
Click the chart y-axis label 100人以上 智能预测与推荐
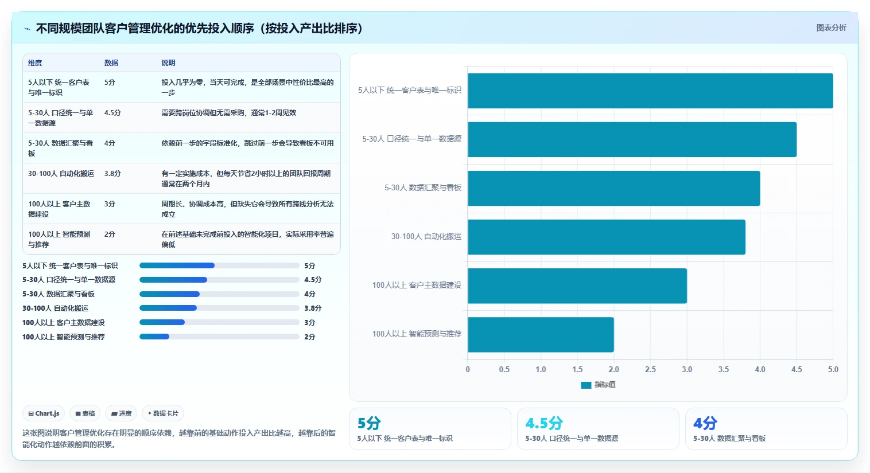pos(417,334)
